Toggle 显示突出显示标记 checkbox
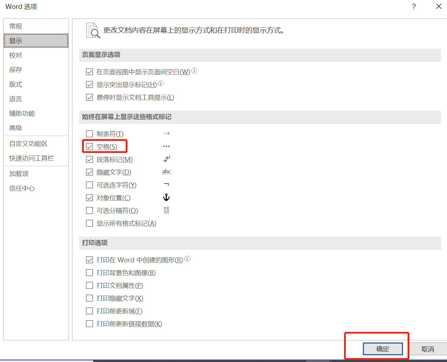Viewport: 447px width, 362px height. tap(89, 85)
